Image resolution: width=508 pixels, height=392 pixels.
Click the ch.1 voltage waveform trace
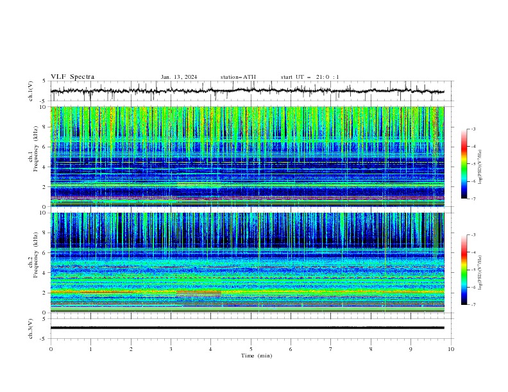(247, 91)
